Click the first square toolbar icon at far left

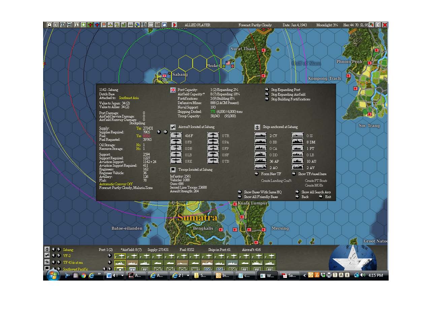(49, 25)
